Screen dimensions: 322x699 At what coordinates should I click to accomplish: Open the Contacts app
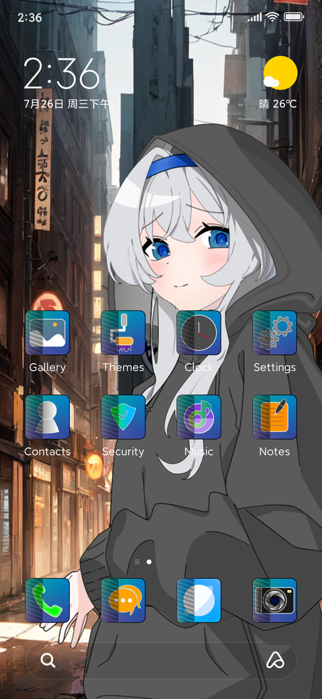[x=47, y=417]
